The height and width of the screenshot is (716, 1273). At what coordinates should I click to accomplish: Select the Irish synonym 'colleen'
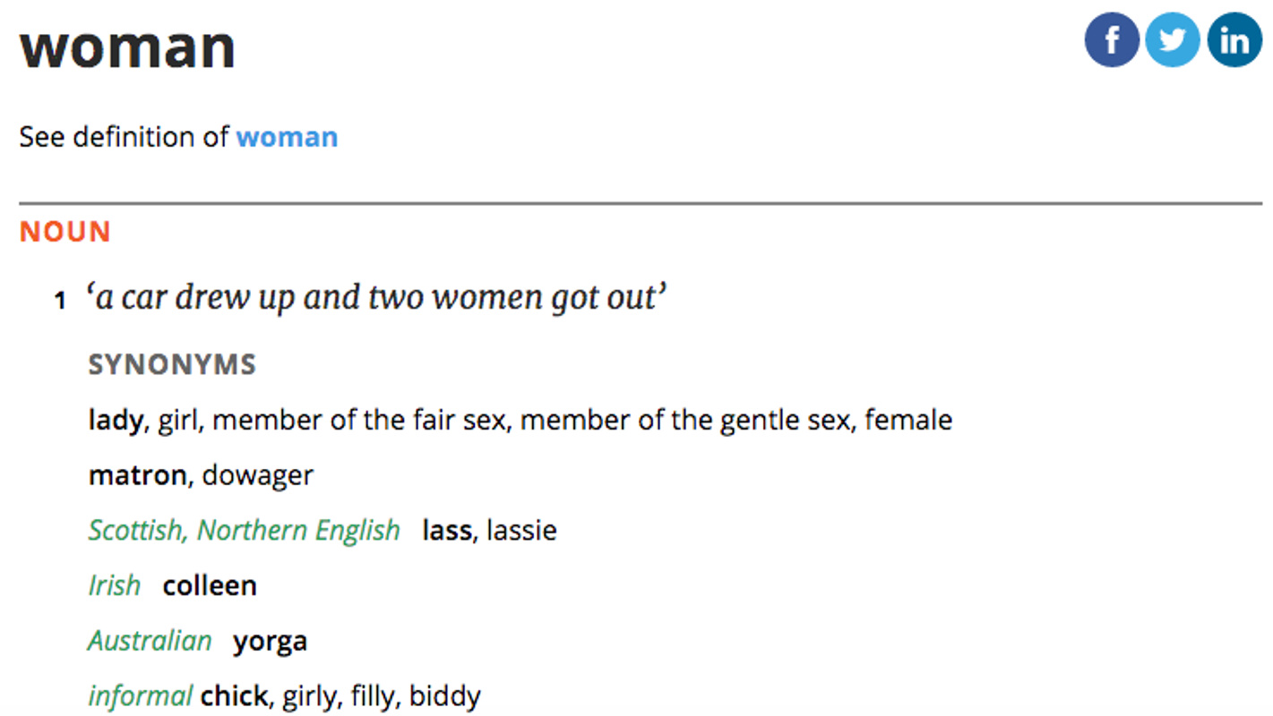point(209,584)
